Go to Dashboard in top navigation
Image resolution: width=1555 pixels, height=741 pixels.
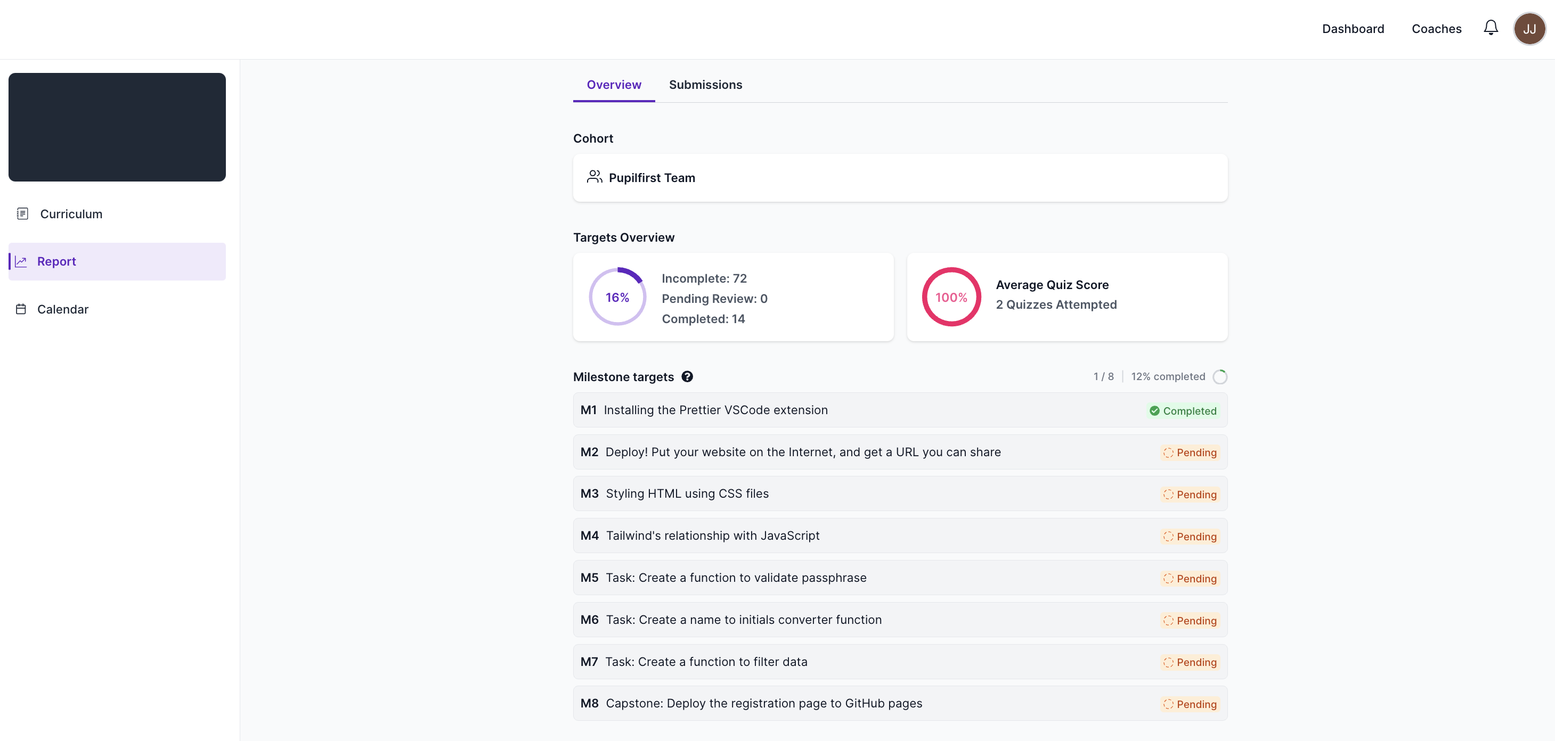1352,28
